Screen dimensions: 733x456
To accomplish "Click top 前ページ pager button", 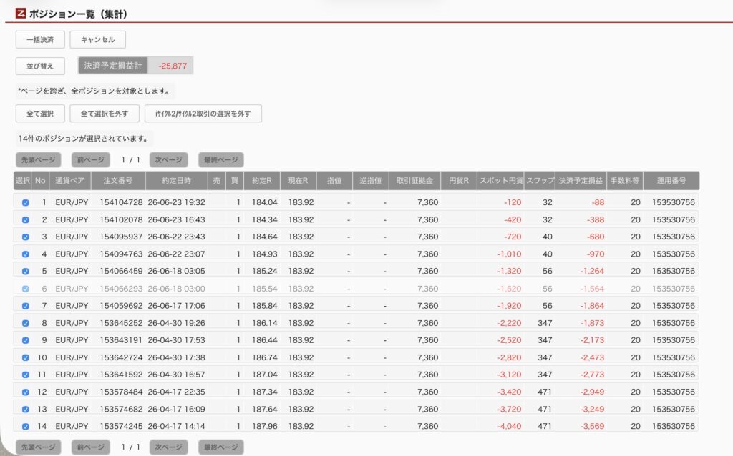I will point(91,159).
